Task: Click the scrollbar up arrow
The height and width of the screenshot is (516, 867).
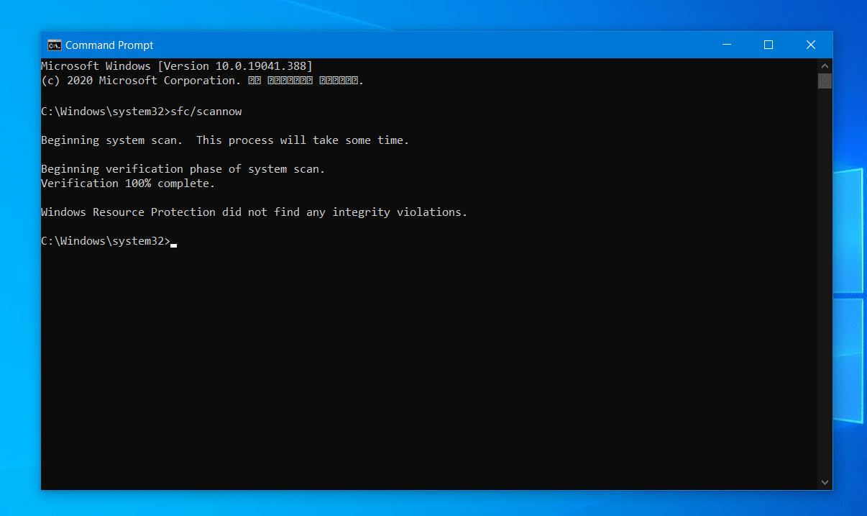Action: tap(825, 65)
